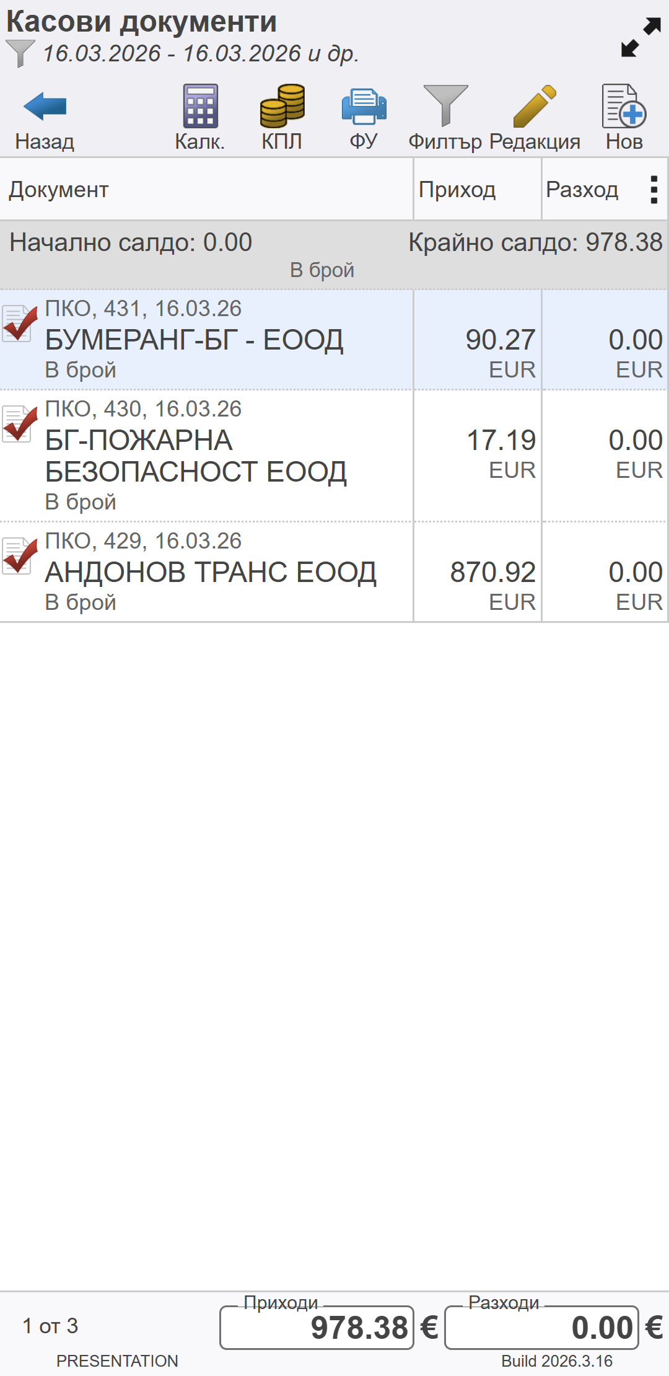This screenshot has width=669, height=1376.
Task: Sort by the Приход column header
Action: [457, 190]
